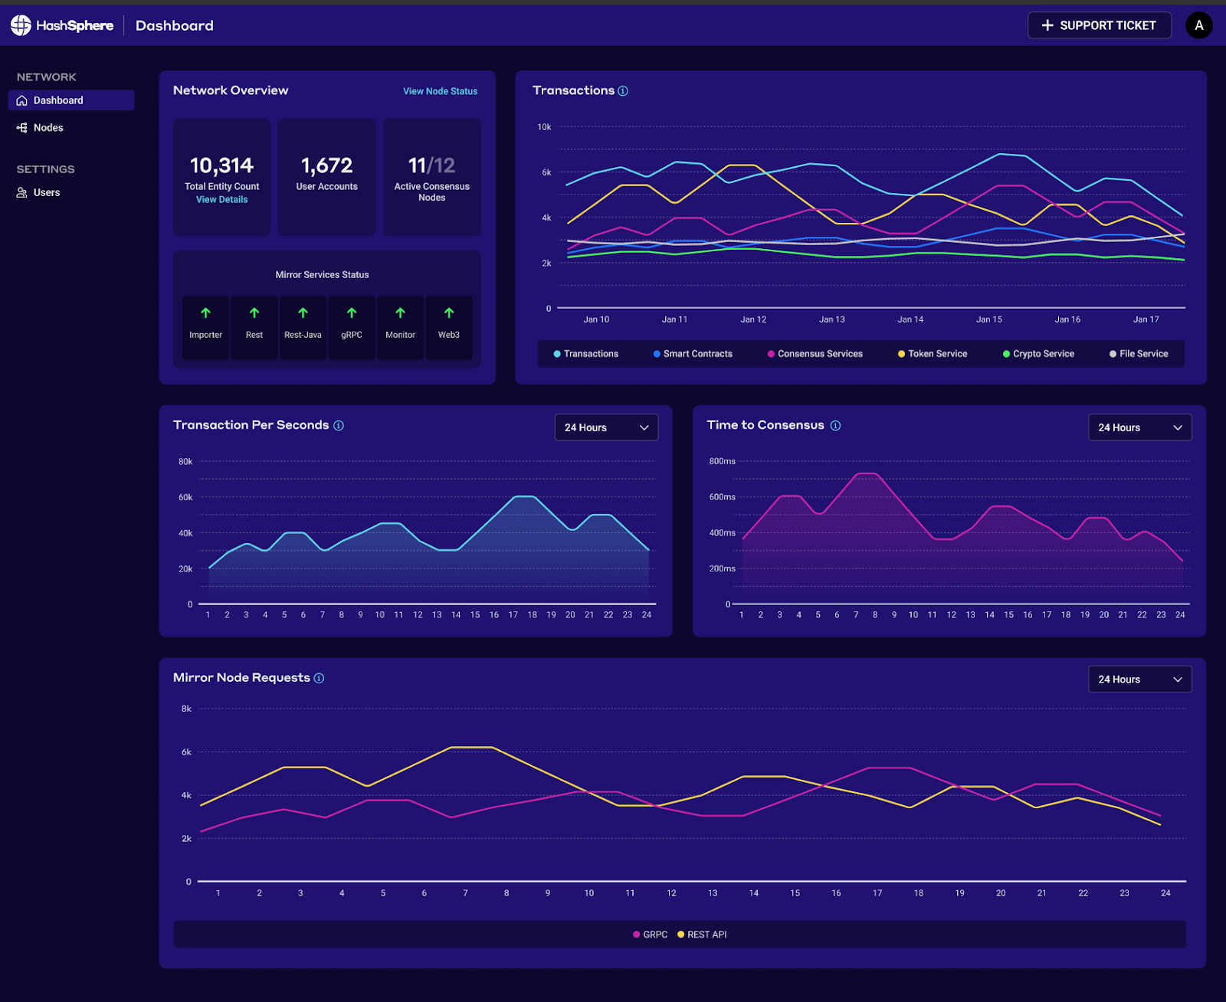
Task: Click the HashSphere globe logo
Action: pos(21,25)
